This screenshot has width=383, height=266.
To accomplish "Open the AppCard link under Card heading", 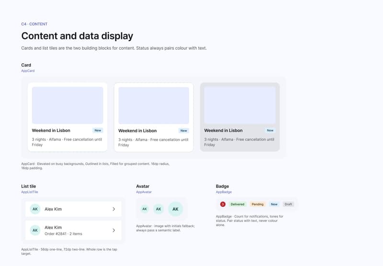I will click(28, 71).
